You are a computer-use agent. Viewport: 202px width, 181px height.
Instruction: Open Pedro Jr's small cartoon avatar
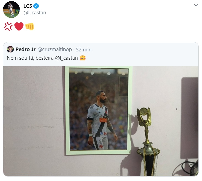pos(10,49)
